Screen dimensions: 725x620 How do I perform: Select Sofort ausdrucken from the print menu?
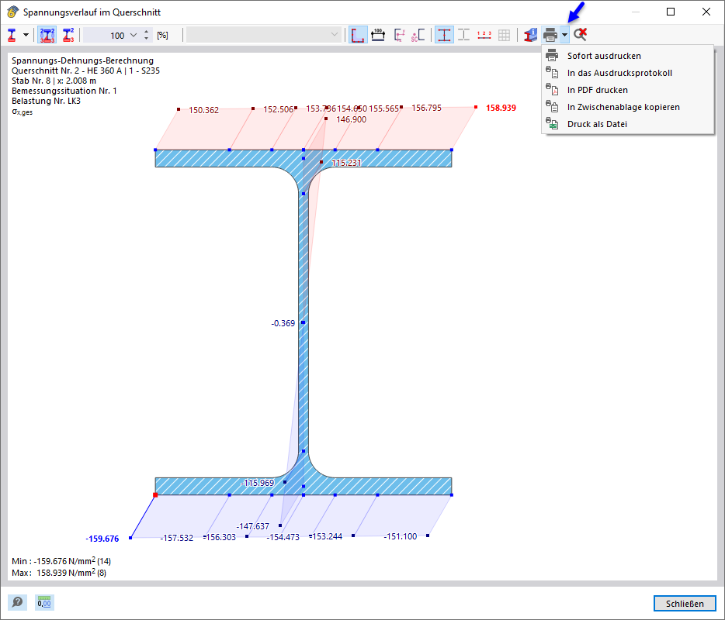[627, 56]
